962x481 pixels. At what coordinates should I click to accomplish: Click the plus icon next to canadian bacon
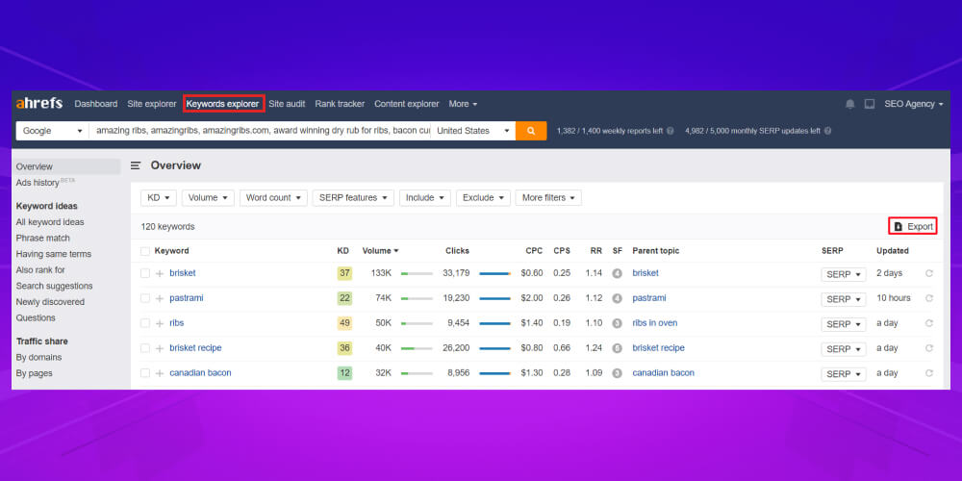coord(160,373)
